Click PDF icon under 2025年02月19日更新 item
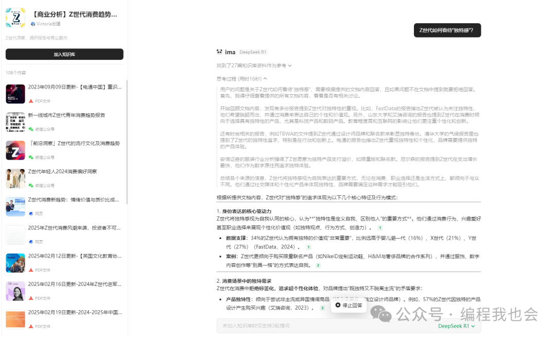Viewport: 556px width, 337px height. point(31,326)
